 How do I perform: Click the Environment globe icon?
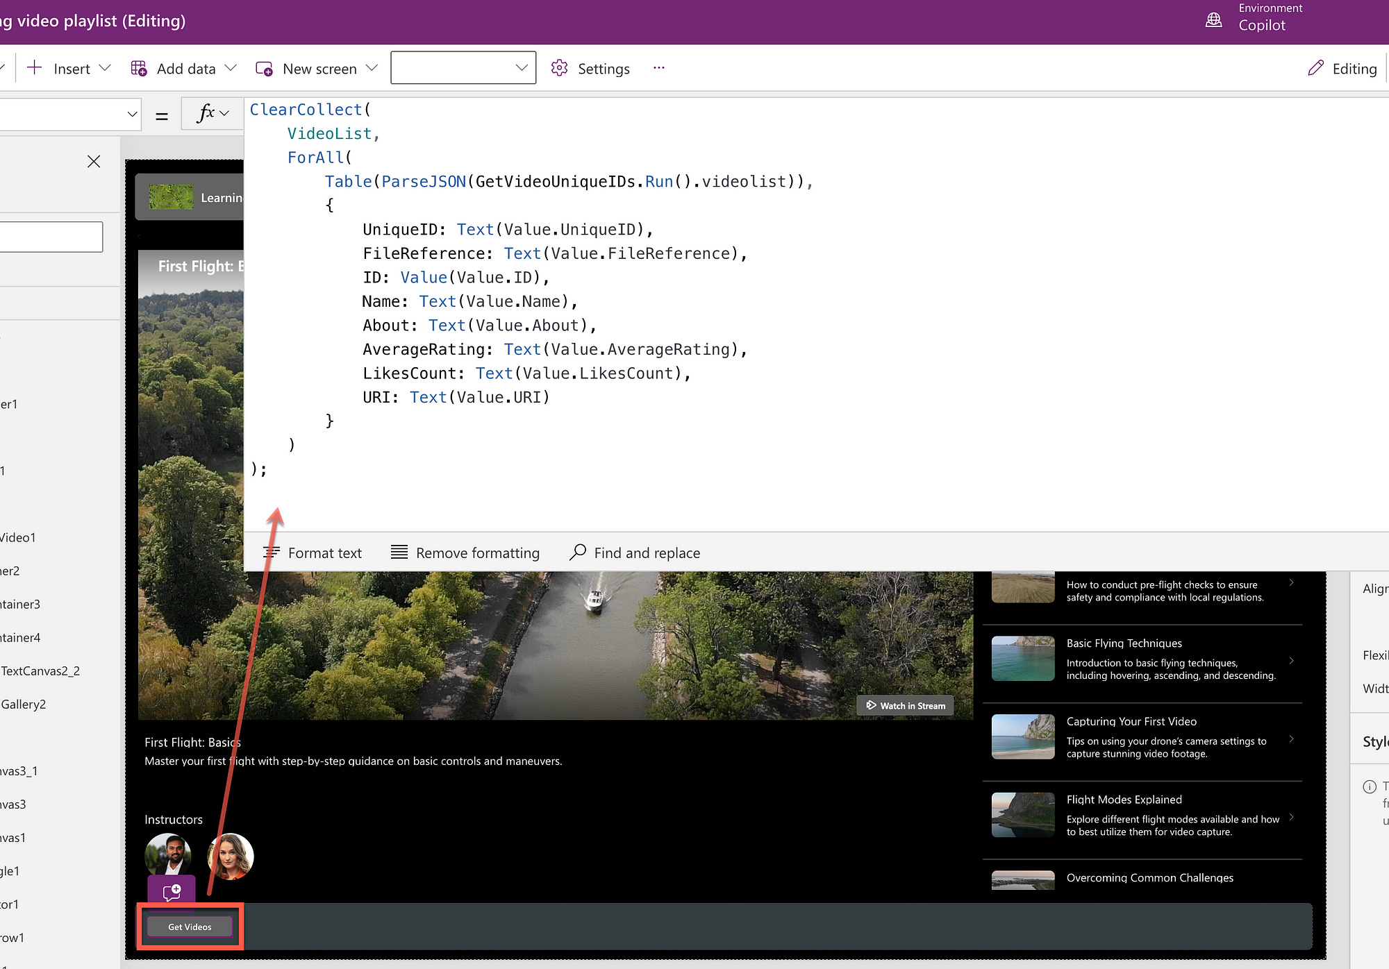coord(1213,19)
